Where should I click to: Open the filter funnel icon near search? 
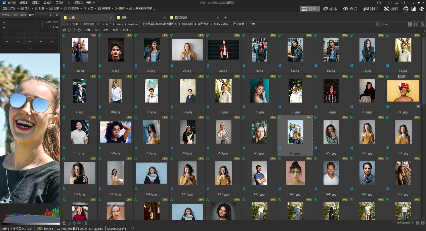(423, 24)
